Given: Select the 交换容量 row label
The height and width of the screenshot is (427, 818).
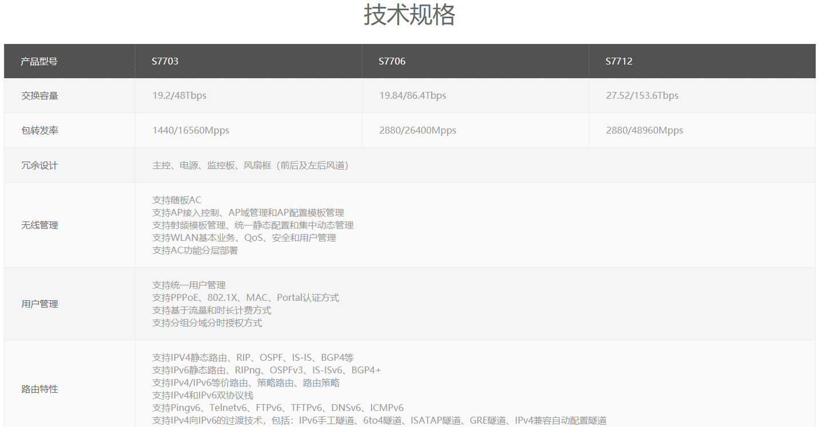Looking at the screenshot, I should [39, 96].
